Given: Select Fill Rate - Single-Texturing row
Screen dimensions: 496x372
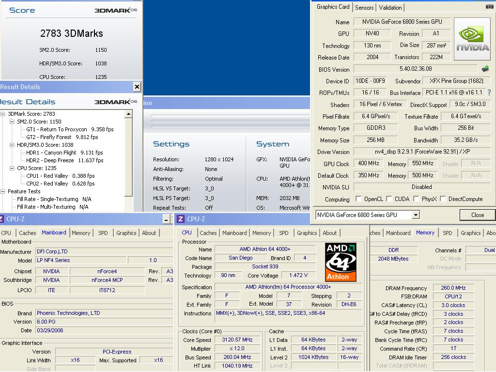Looking at the screenshot, I should tap(54, 199).
